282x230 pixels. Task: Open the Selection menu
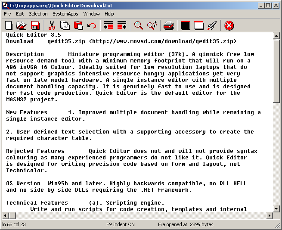pyautogui.click(x=38, y=14)
